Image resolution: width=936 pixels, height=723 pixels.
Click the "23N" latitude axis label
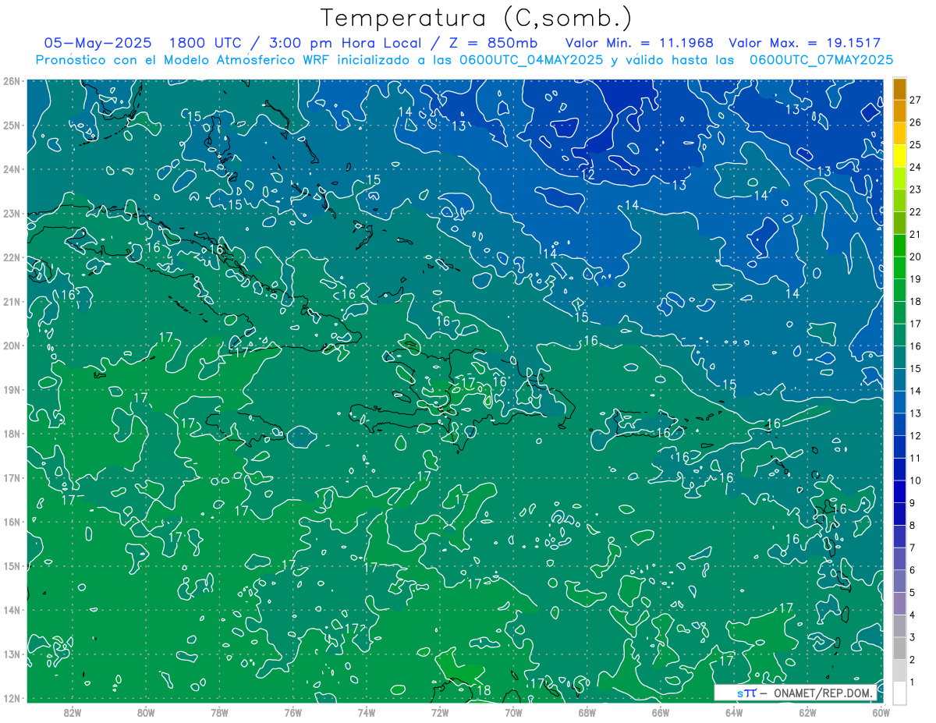[x=12, y=213]
